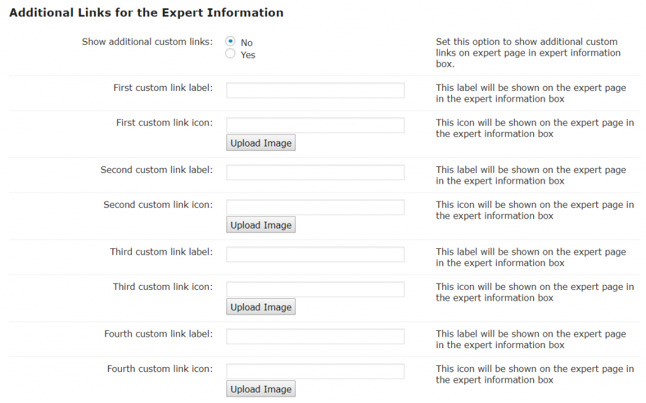Click the First custom link label input

click(x=315, y=90)
